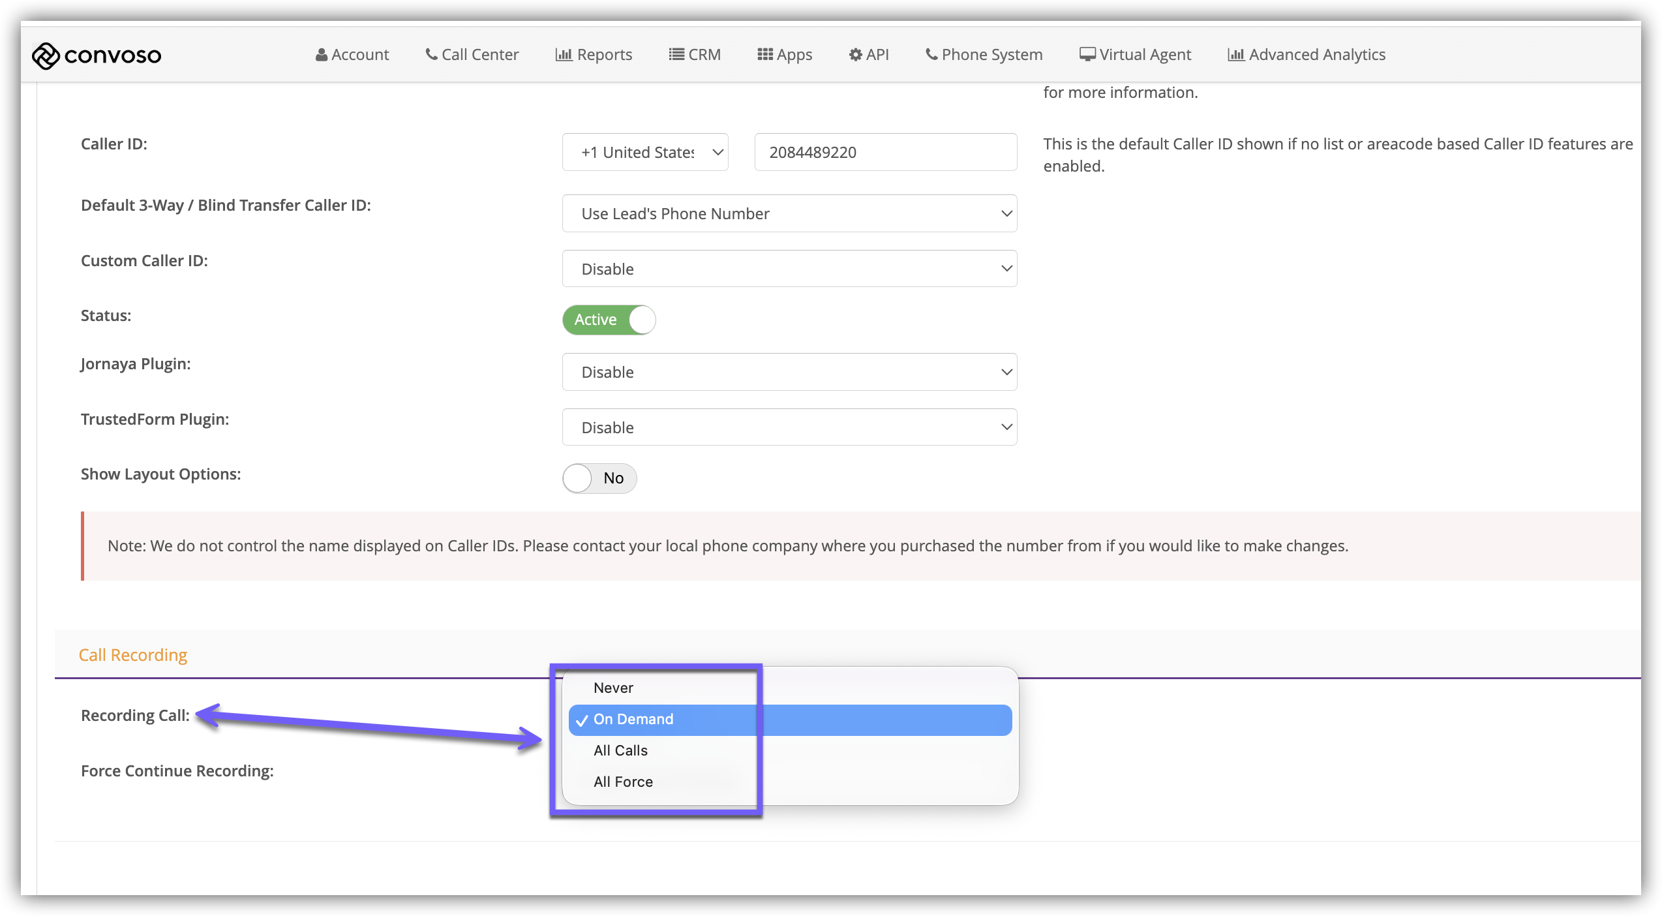Image resolution: width=1662 pixels, height=916 pixels.
Task: Toggle the Active status switch
Action: tap(609, 320)
